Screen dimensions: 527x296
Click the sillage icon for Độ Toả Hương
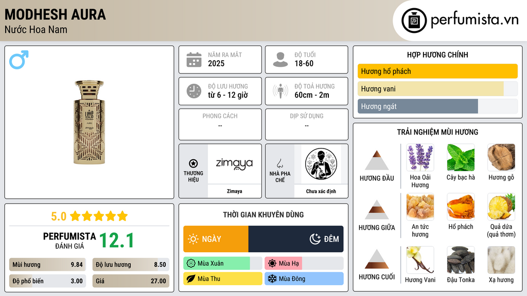280,91
